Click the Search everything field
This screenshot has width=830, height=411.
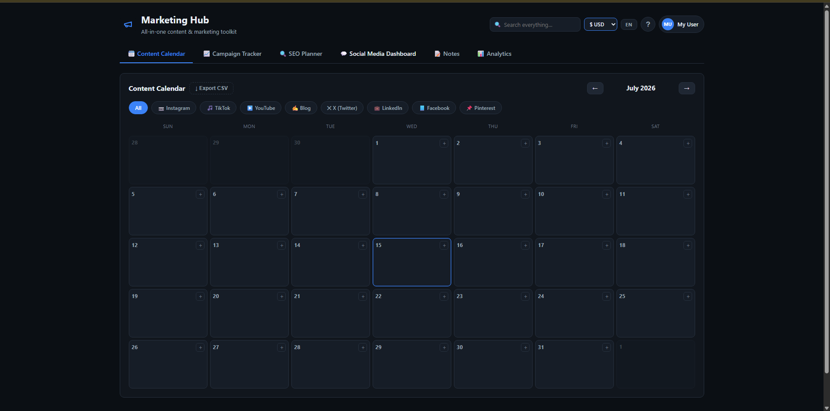click(x=535, y=25)
